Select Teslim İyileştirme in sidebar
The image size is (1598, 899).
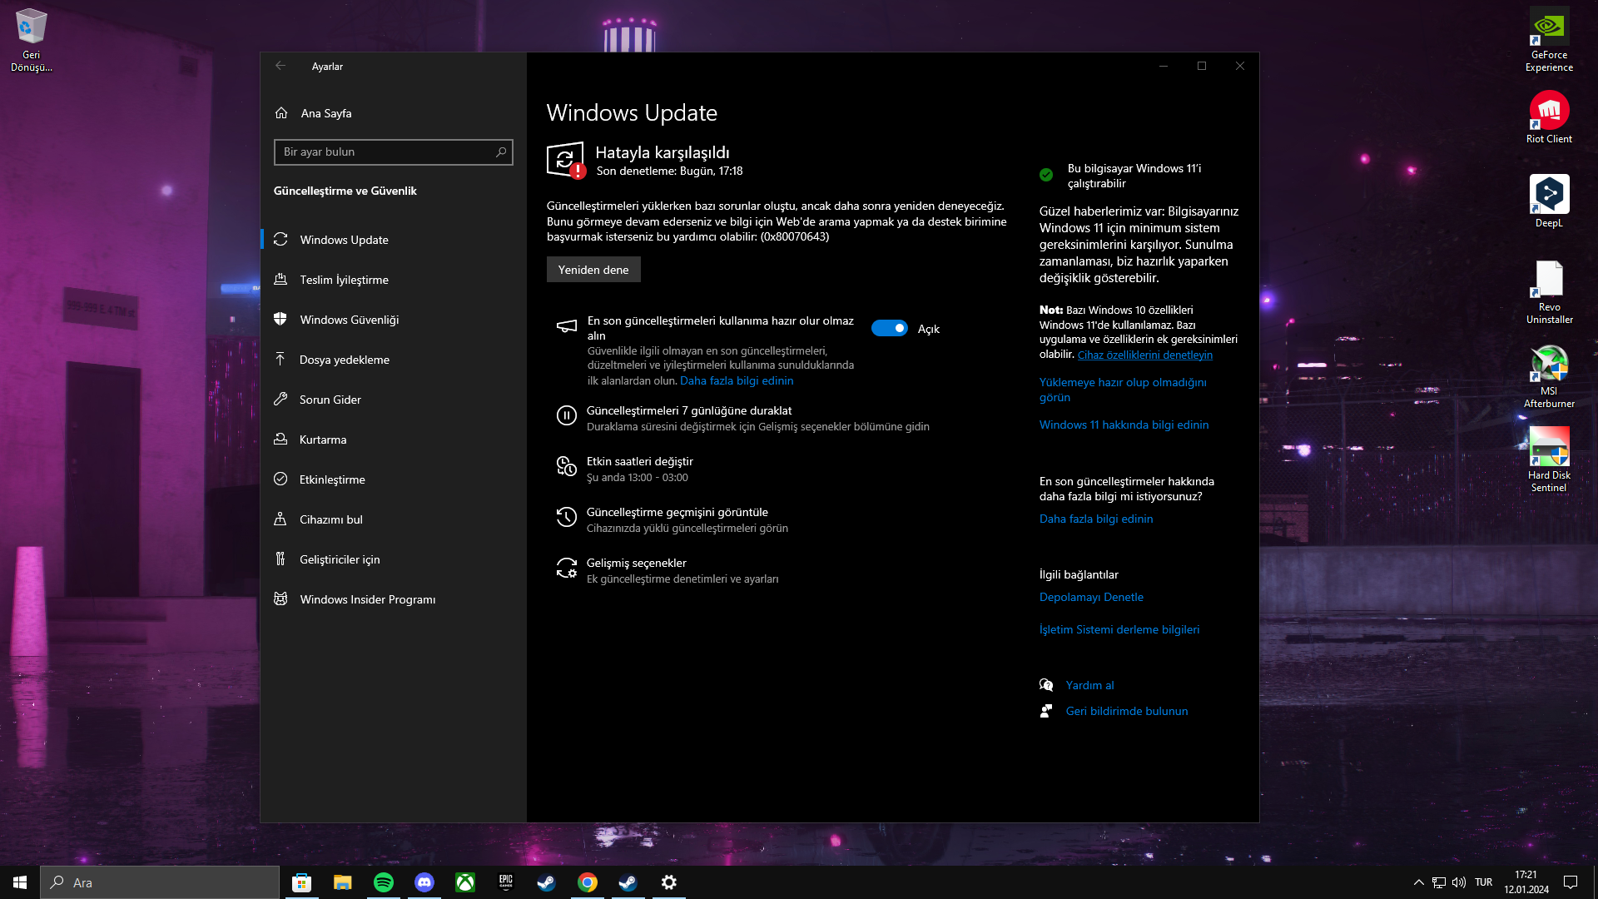344,280
